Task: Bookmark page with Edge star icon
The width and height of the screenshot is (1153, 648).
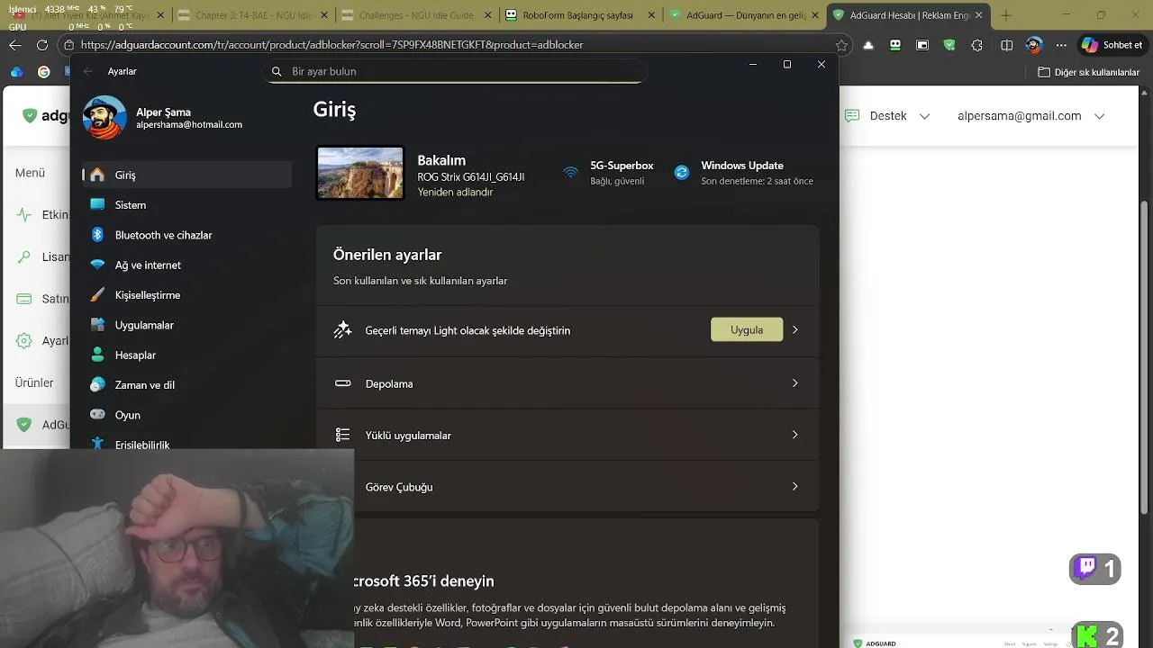Action: pos(841,45)
